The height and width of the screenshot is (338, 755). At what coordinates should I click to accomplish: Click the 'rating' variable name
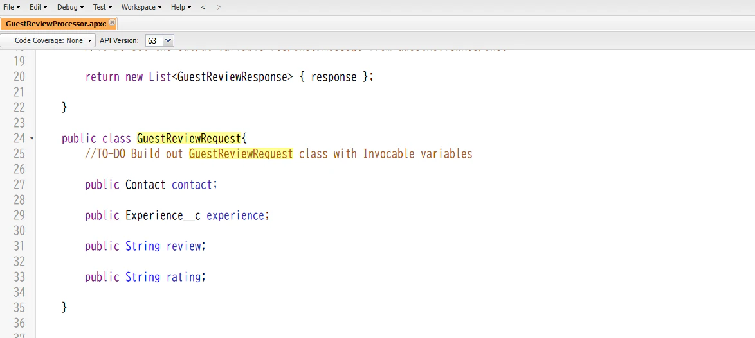click(x=183, y=276)
